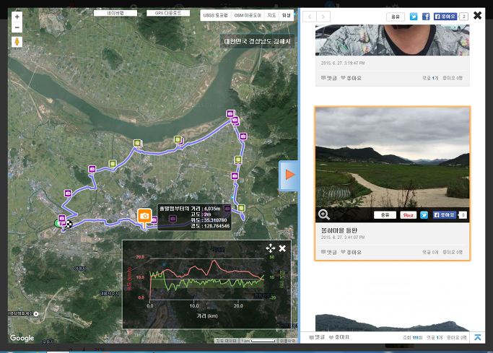Zoom out on the map
This screenshot has width=493, height=353.
17,27
